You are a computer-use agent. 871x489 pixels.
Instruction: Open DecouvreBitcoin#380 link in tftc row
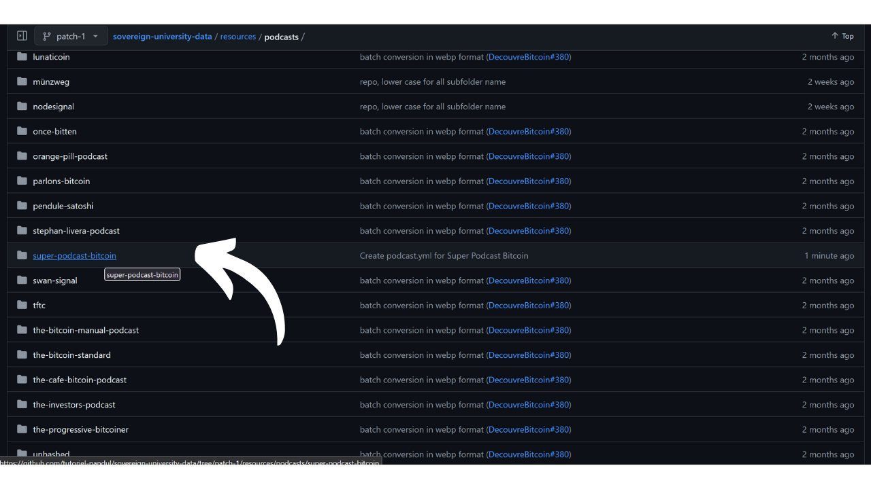529,306
